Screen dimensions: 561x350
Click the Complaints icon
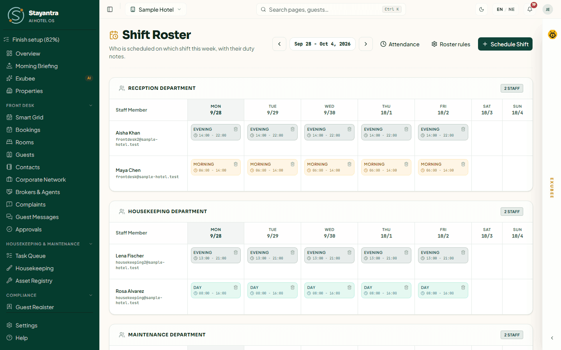pyautogui.click(x=9, y=205)
